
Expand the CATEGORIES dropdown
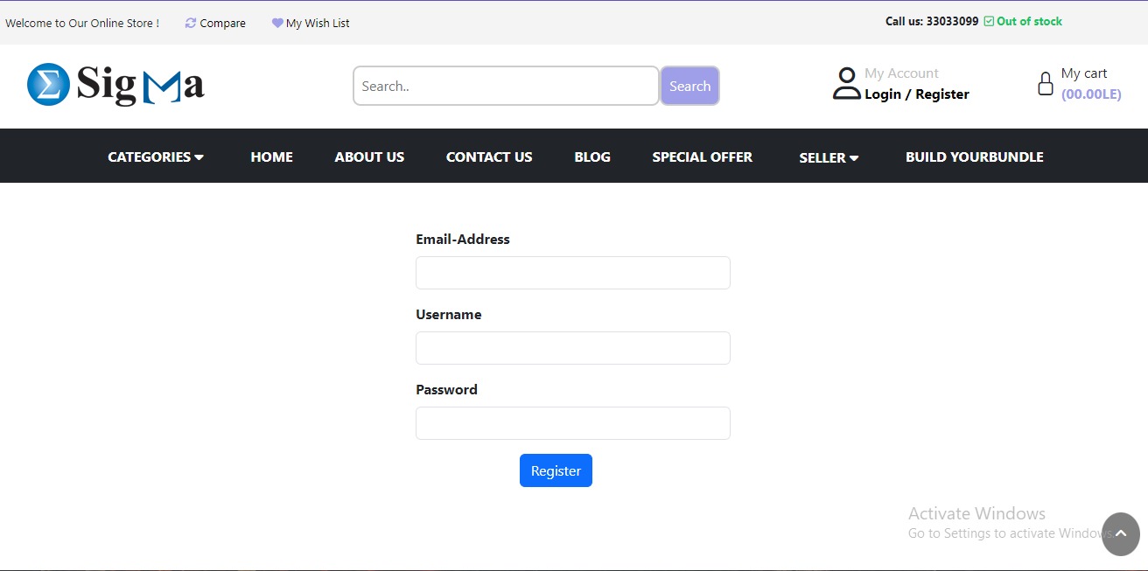(x=149, y=157)
